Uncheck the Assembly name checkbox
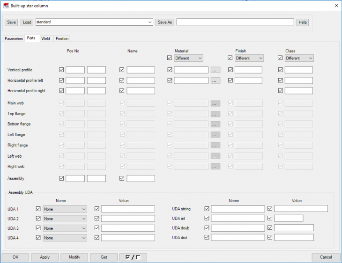This screenshot has width=342, height=263. [x=122, y=178]
